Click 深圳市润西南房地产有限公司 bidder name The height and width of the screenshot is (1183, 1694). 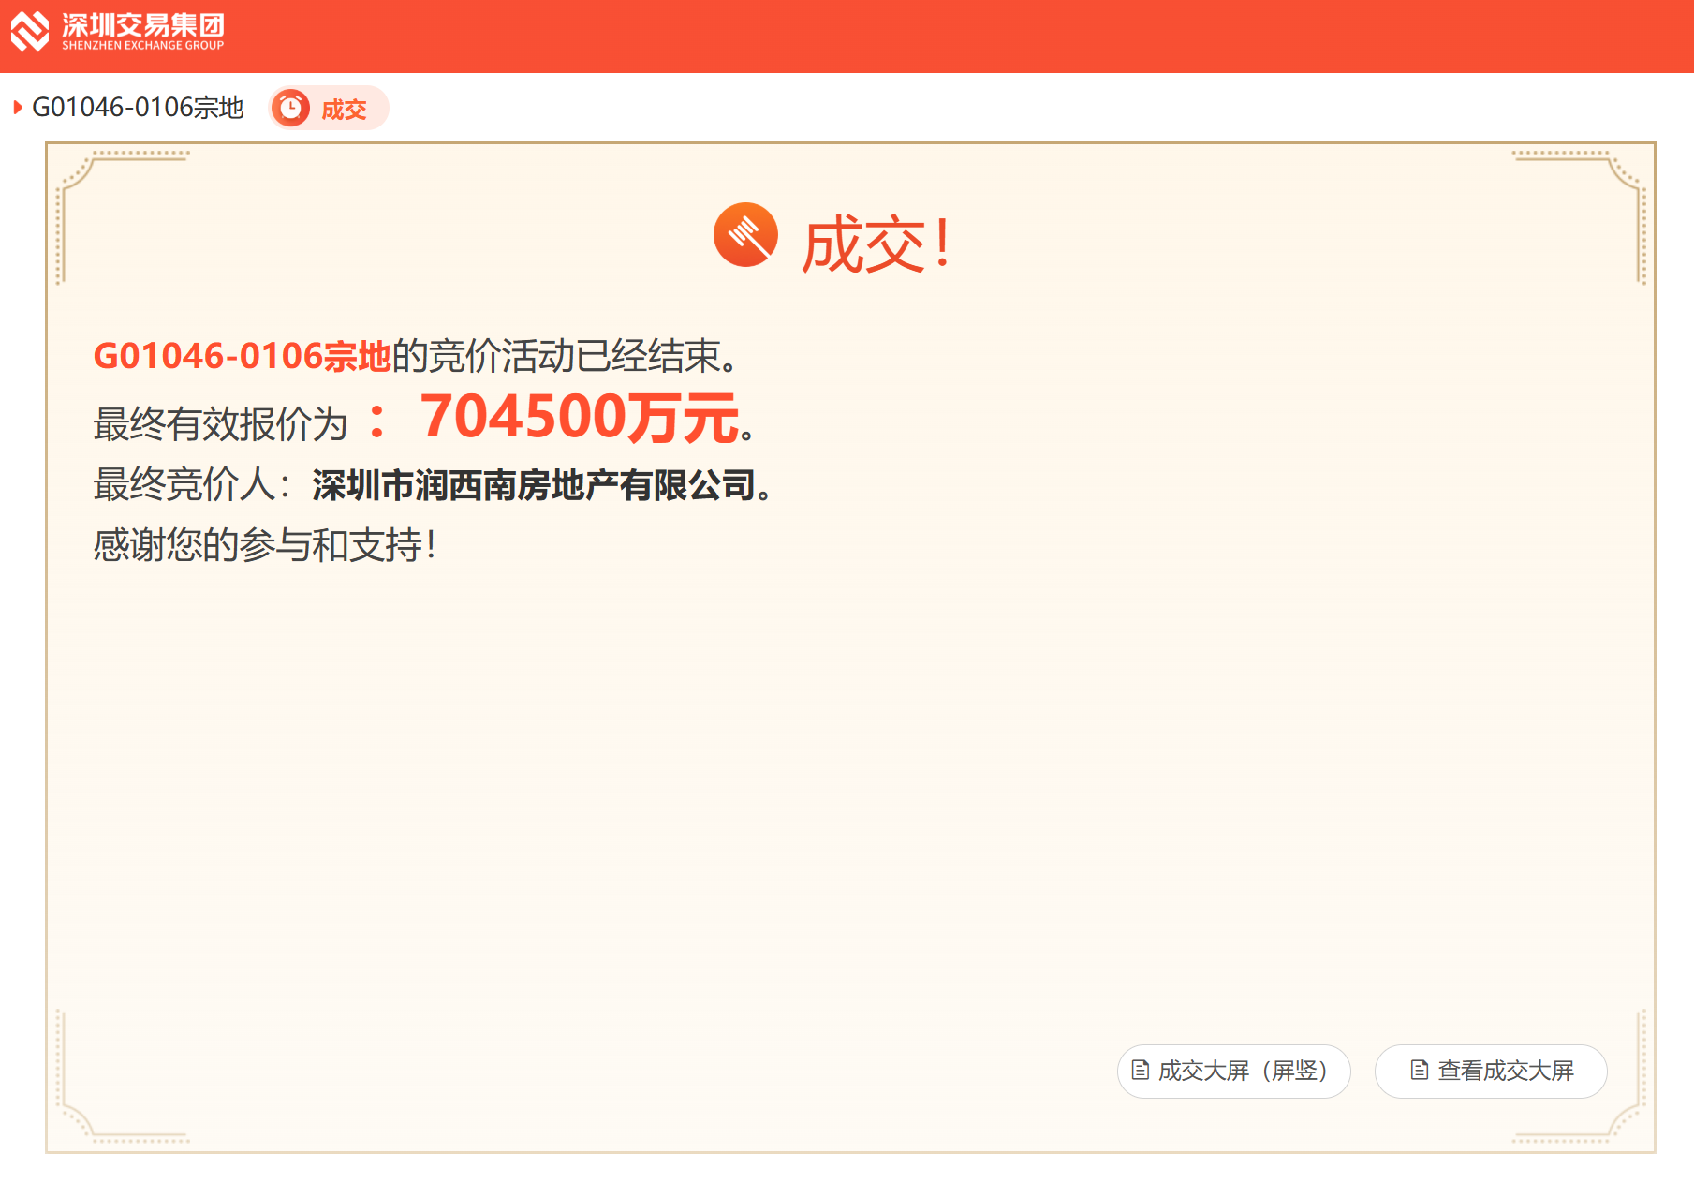pos(534,485)
